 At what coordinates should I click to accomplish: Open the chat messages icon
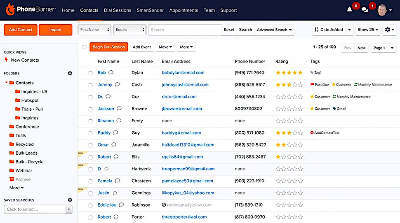tap(365, 10)
